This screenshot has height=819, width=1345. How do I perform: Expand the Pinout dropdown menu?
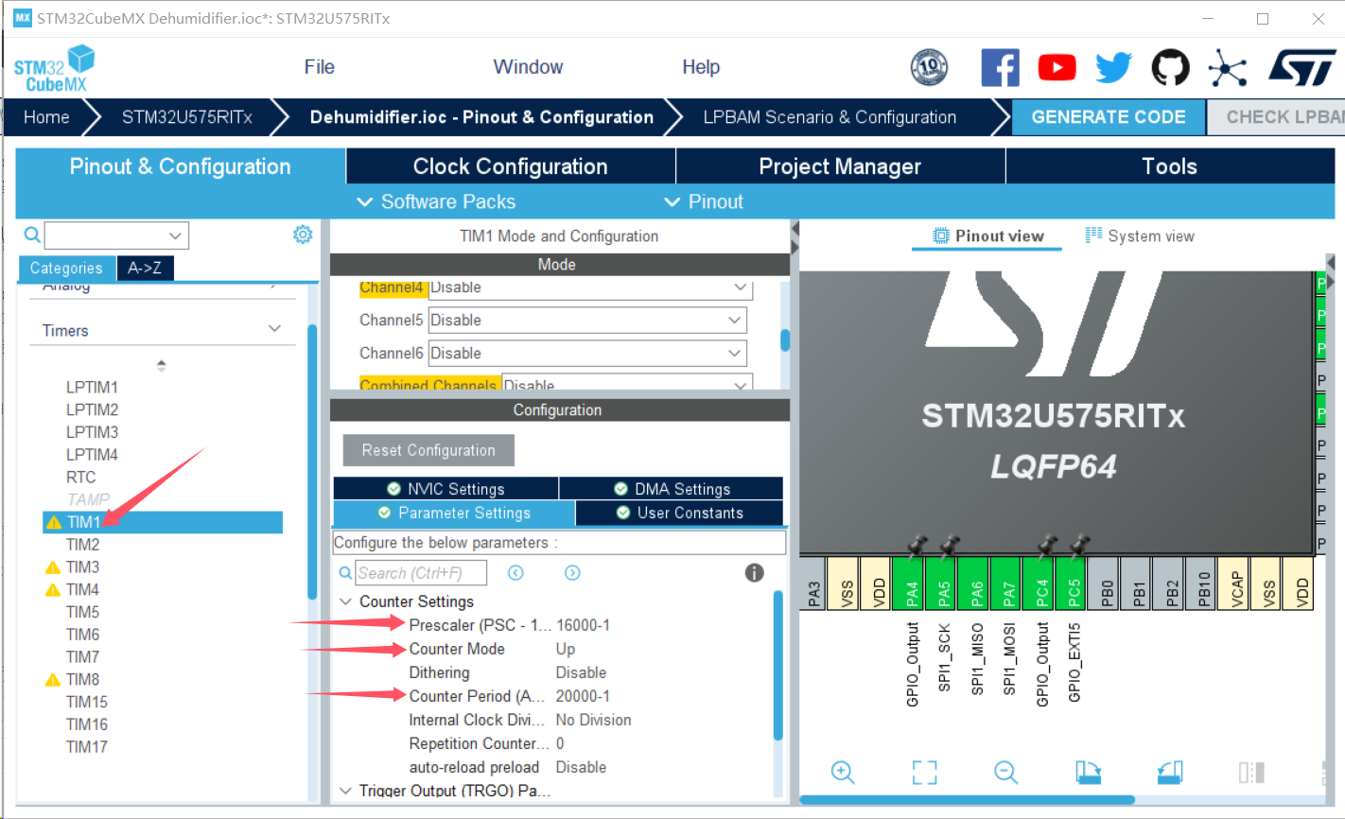(704, 201)
